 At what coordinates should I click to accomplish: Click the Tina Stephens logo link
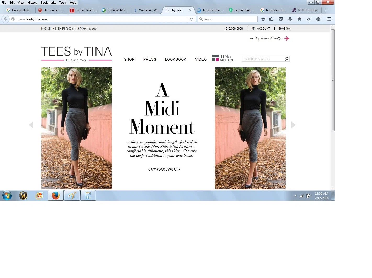tap(224, 58)
